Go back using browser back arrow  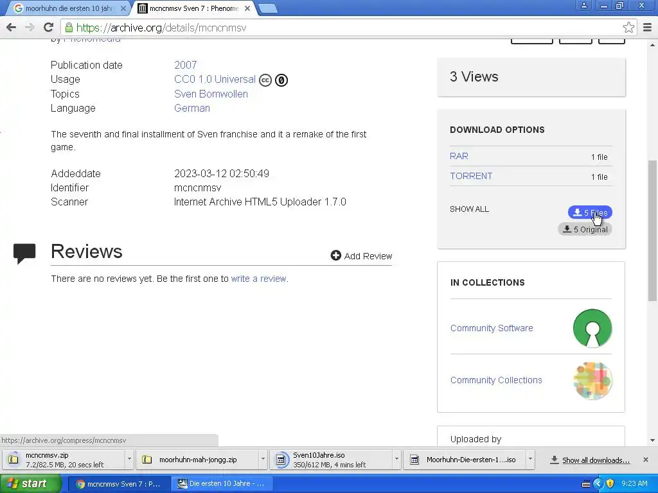[x=12, y=28]
